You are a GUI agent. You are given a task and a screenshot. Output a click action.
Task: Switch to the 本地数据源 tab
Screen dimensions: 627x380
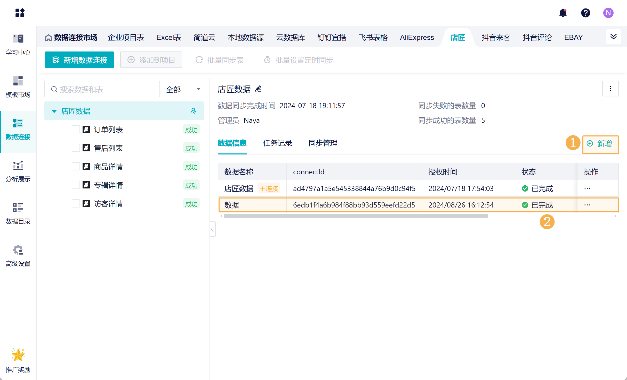point(246,38)
